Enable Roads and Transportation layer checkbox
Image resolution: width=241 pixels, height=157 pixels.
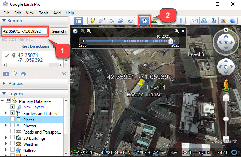pyautogui.click(x=12, y=131)
